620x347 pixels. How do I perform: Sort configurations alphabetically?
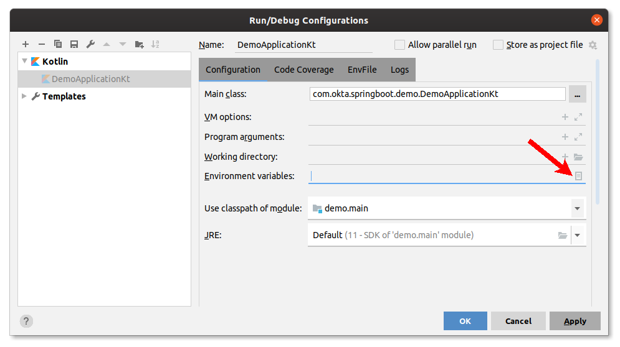point(155,44)
